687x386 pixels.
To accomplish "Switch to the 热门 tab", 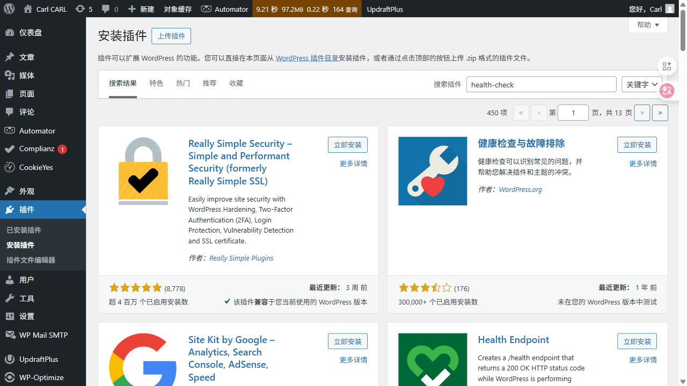I will click(x=182, y=83).
